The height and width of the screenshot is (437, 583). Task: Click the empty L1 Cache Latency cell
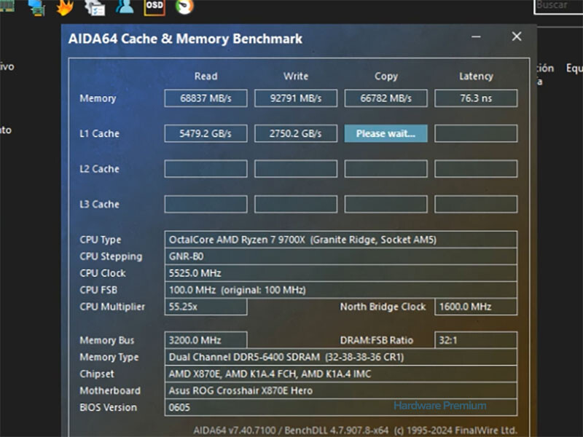(x=476, y=133)
